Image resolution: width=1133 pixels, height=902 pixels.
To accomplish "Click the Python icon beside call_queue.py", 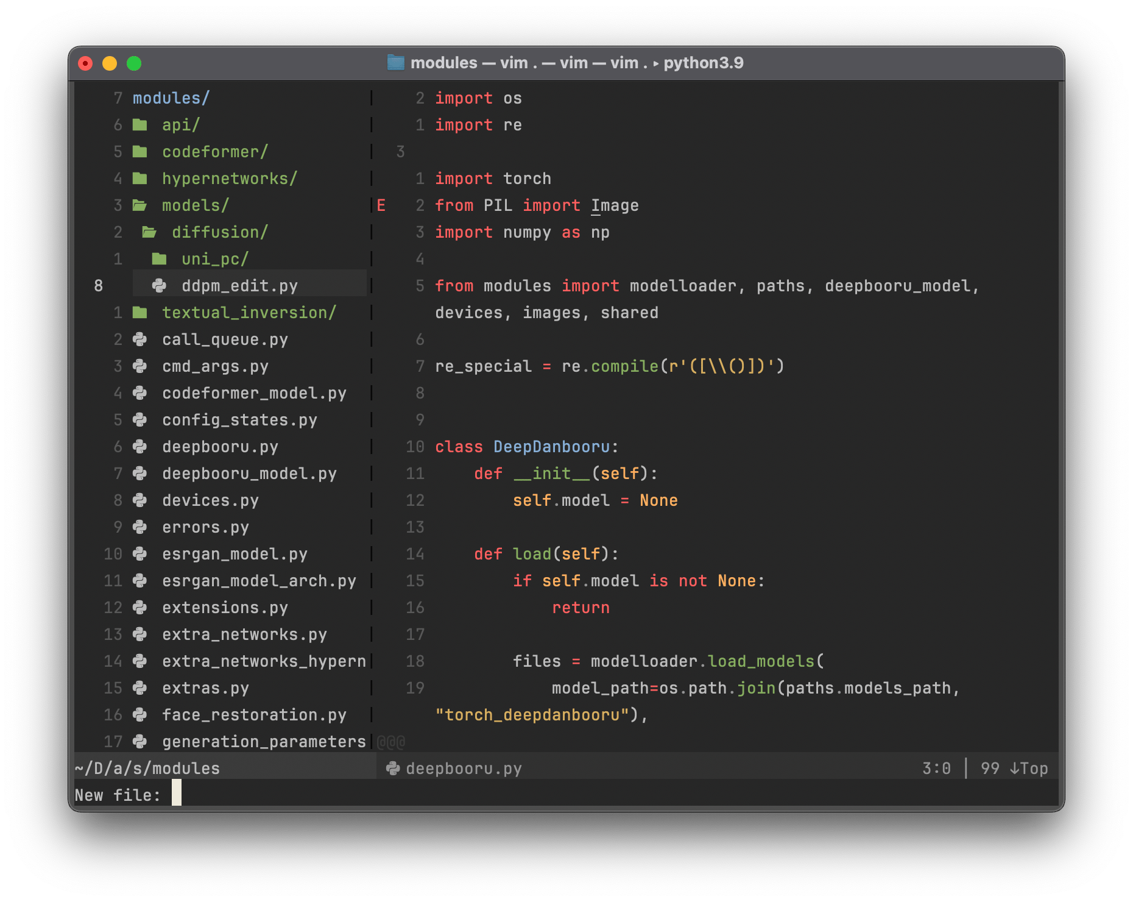I will 140,339.
